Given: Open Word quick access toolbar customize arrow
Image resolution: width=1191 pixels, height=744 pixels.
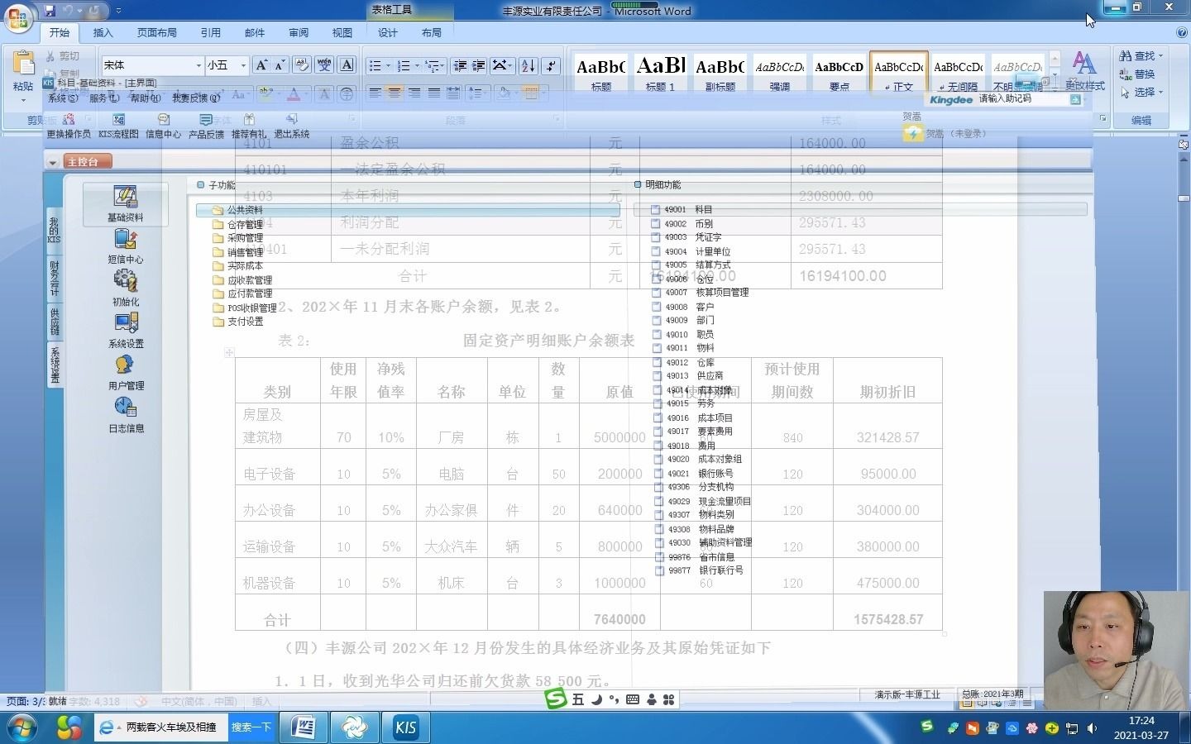Looking at the screenshot, I should click(118, 11).
